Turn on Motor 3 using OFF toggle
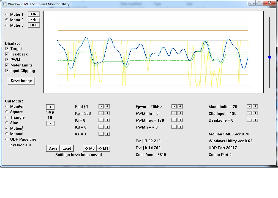278x198 pixels. point(34,25)
